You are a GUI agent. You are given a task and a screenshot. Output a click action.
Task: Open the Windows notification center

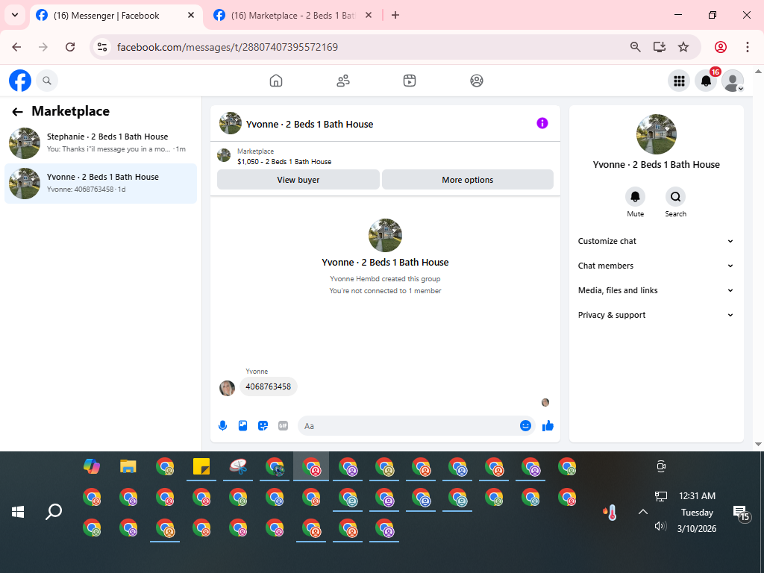(x=741, y=513)
